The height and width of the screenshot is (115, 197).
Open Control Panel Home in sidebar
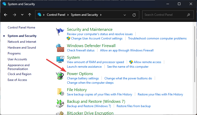[x=21, y=27]
